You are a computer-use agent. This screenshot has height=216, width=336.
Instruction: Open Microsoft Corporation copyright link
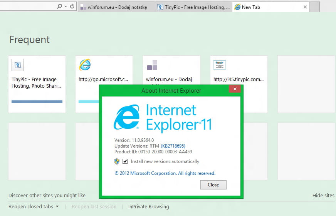(x=165, y=173)
